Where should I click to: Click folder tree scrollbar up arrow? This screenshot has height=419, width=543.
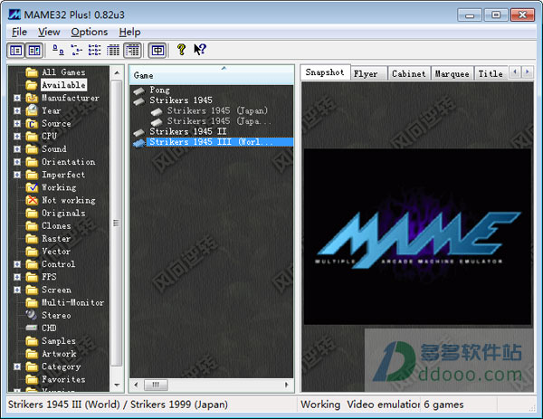tap(117, 72)
